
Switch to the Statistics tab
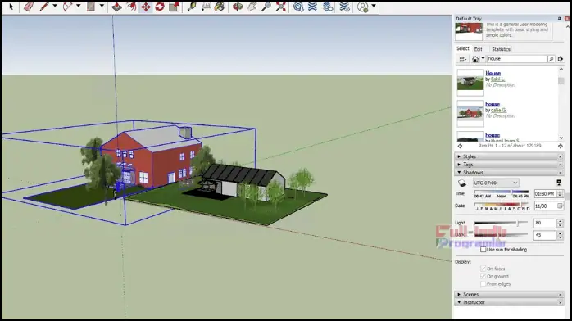pyautogui.click(x=501, y=49)
